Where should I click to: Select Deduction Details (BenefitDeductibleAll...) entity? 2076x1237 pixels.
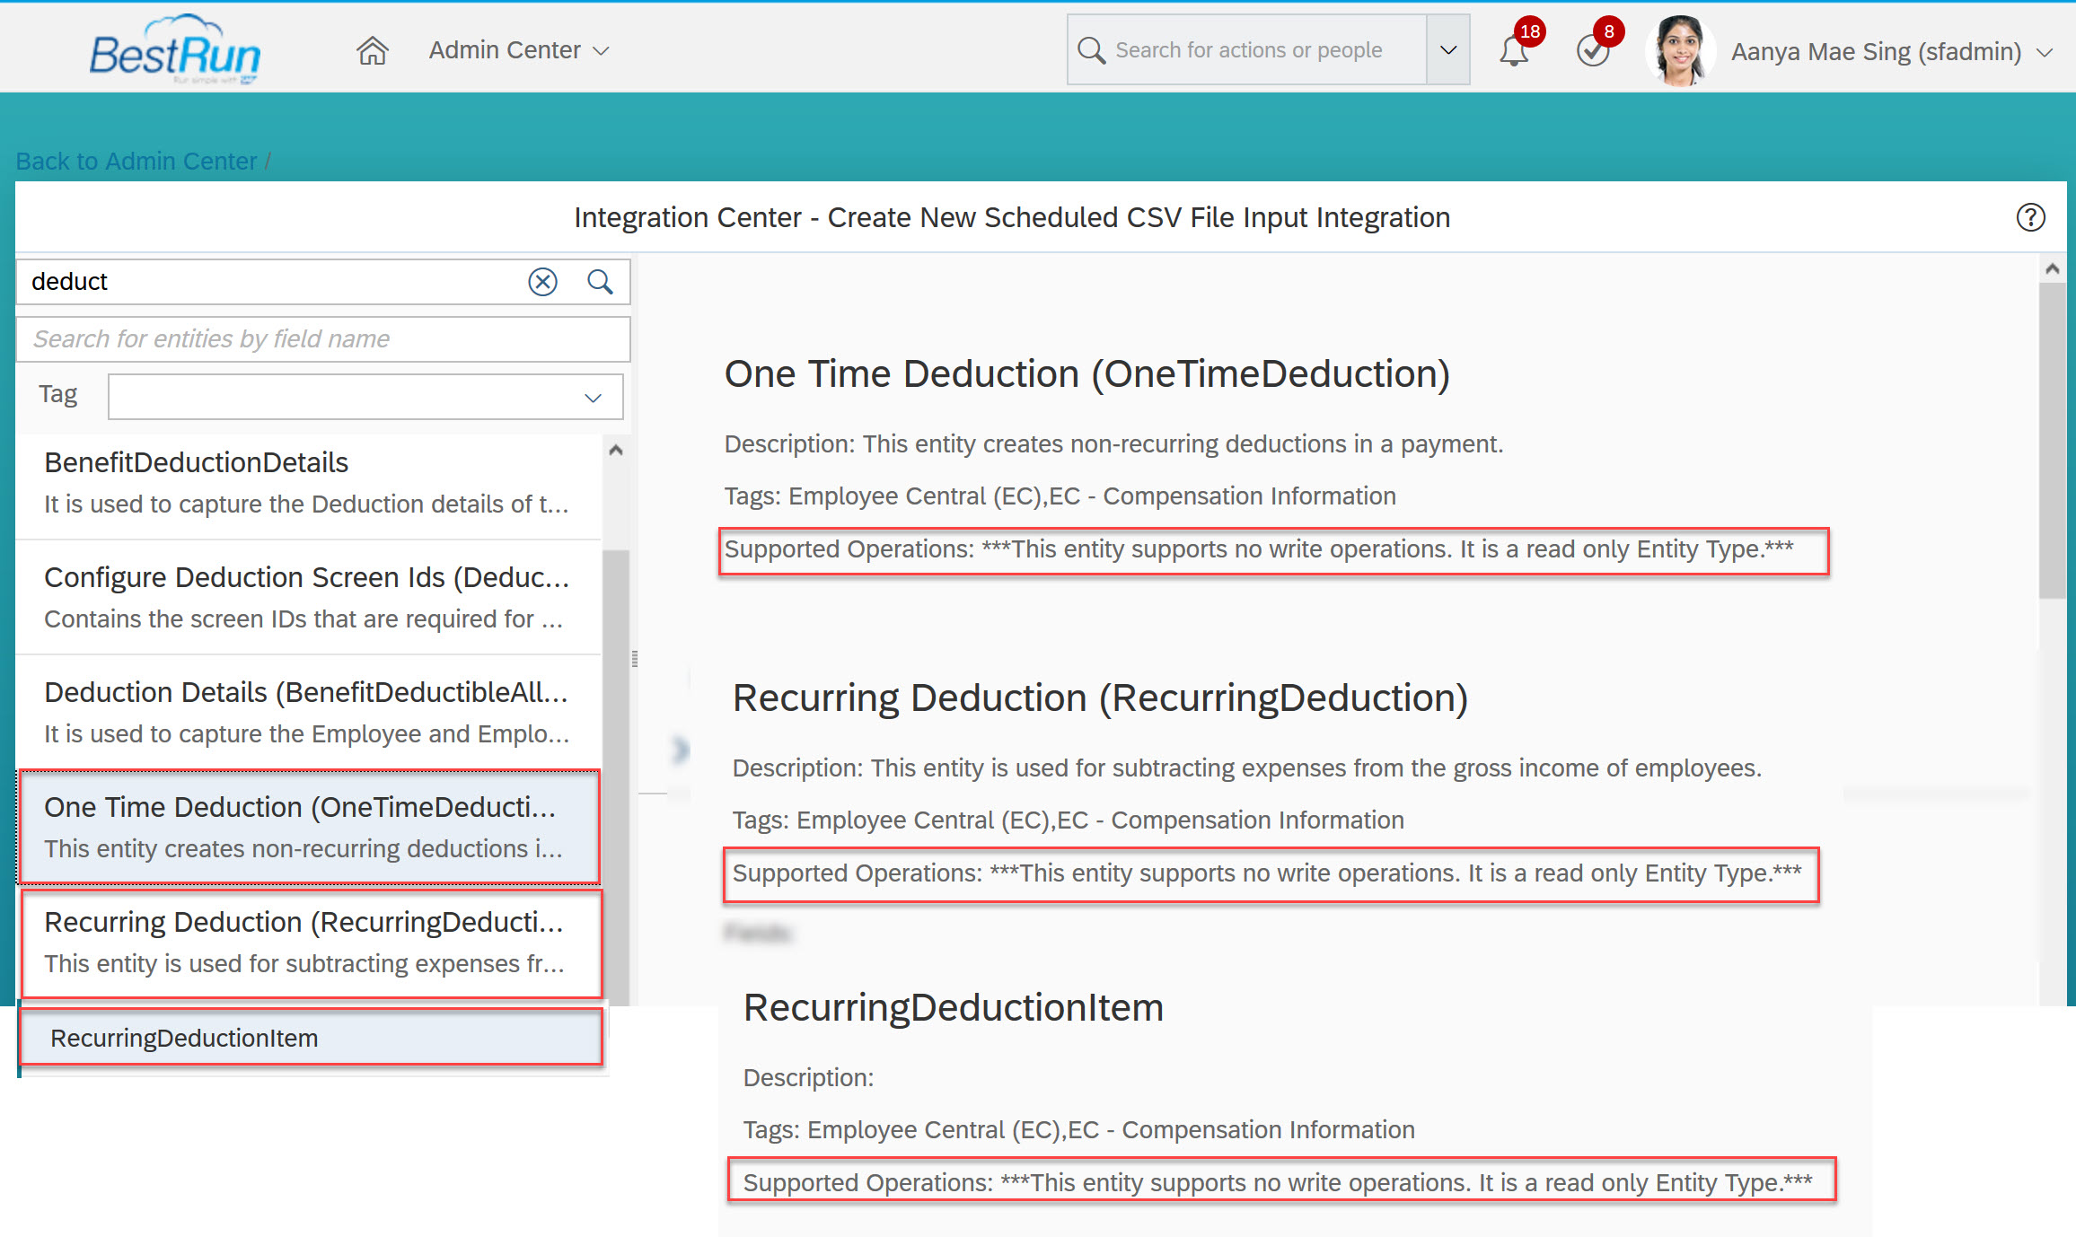pos(309,712)
